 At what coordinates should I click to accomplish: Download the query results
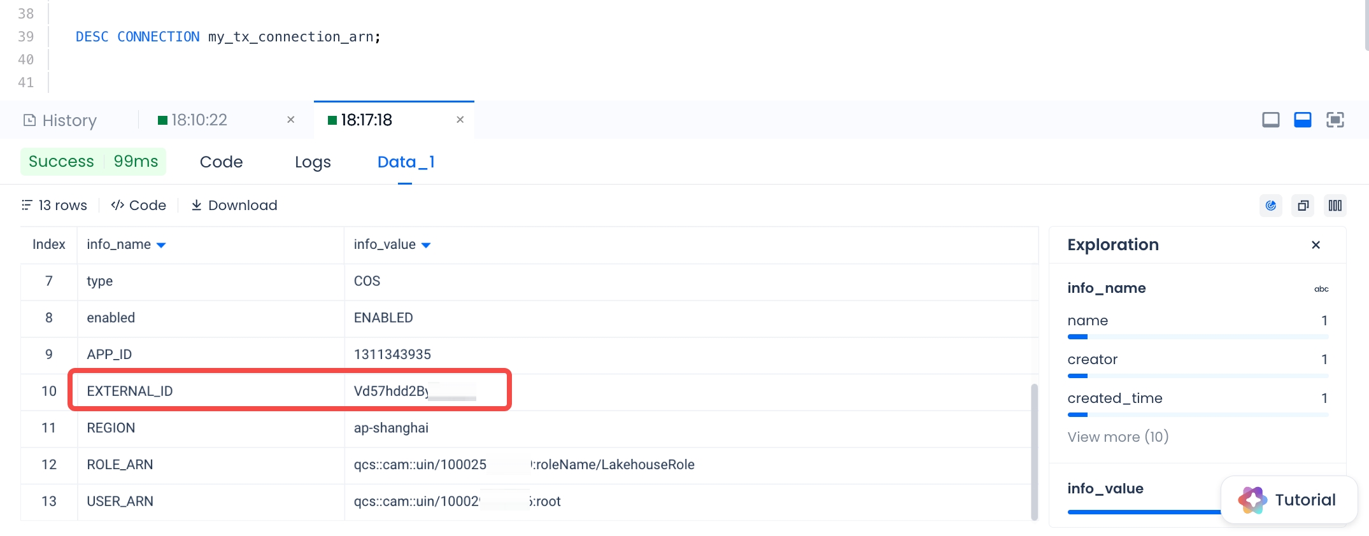pos(234,205)
